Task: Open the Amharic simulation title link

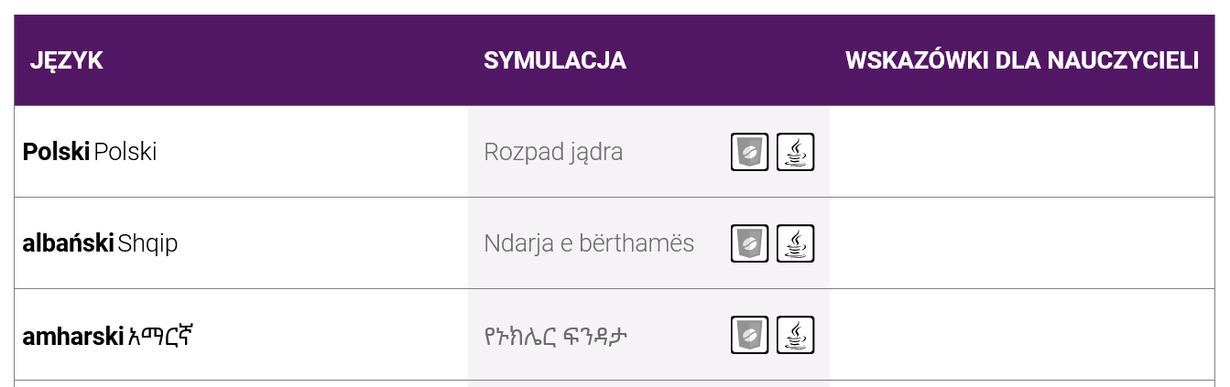Action: pos(555,337)
